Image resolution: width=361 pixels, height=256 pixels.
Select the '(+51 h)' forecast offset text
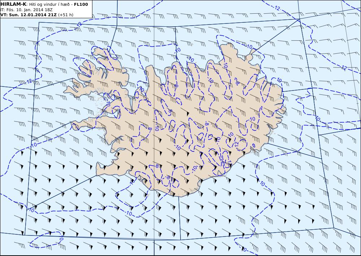[66, 15]
